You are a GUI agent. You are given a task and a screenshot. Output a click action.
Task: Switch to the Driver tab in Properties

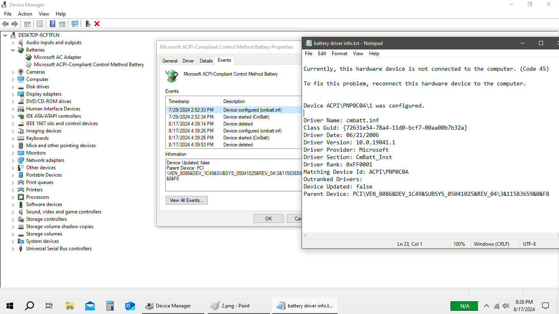[x=188, y=61]
